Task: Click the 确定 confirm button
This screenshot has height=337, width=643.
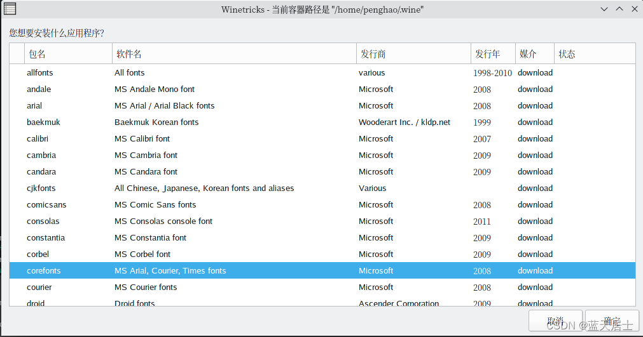Action: [x=612, y=320]
